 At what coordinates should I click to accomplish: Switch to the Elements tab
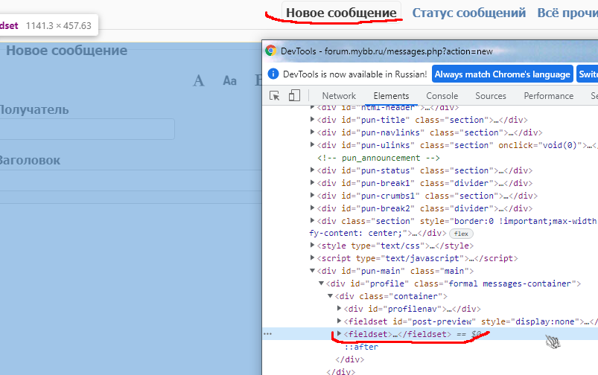coord(391,96)
